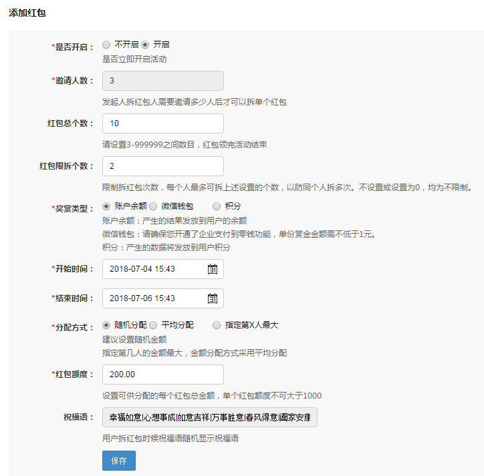This screenshot has height=476, width=484.
Task: Click the 红包总个数 input field
Action: 163,124
